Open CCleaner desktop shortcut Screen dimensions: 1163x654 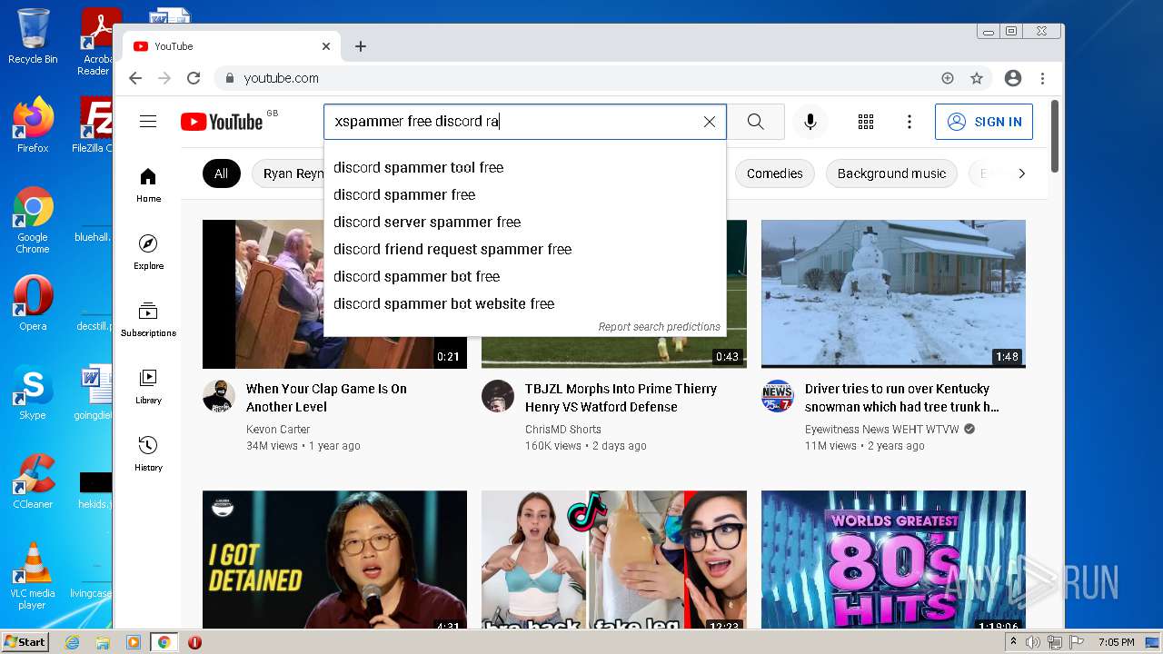pos(33,481)
